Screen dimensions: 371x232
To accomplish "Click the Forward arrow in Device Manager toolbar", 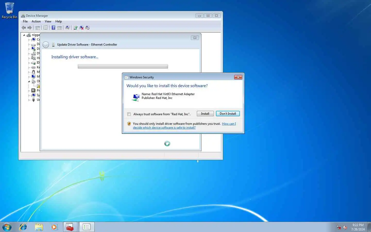I will pyautogui.click(x=30, y=28).
